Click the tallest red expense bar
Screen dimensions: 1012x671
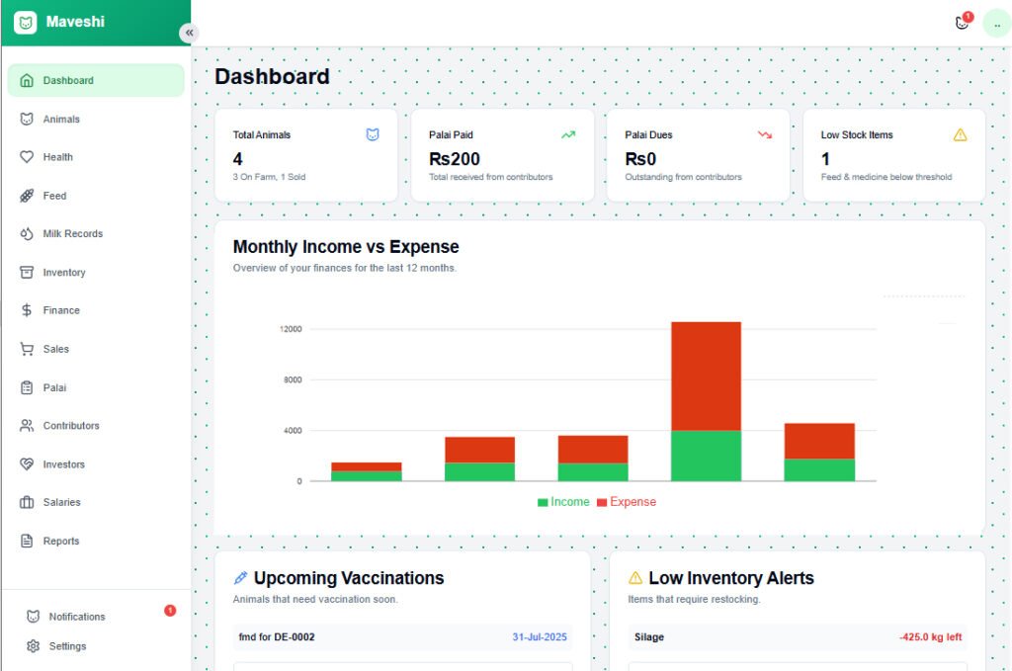[x=706, y=376]
